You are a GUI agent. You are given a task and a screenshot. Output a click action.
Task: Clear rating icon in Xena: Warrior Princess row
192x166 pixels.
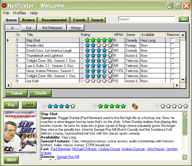pyautogui.click(x=82, y=71)
